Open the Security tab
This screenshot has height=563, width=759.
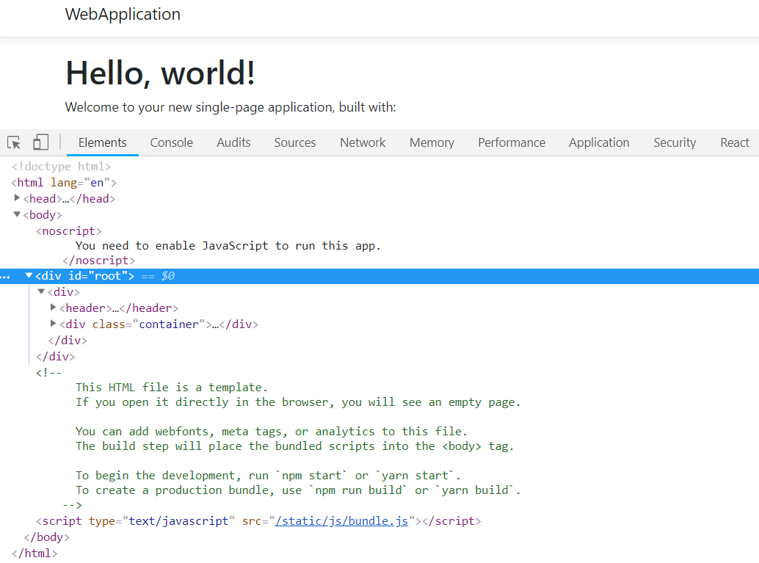click(674, 142)
